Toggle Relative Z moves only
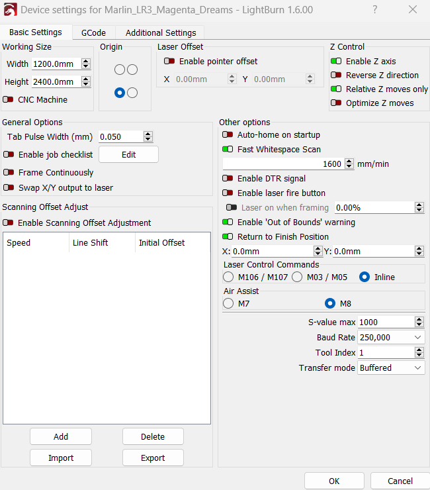This screenshot has height=490, width=430. click(336, 89)
